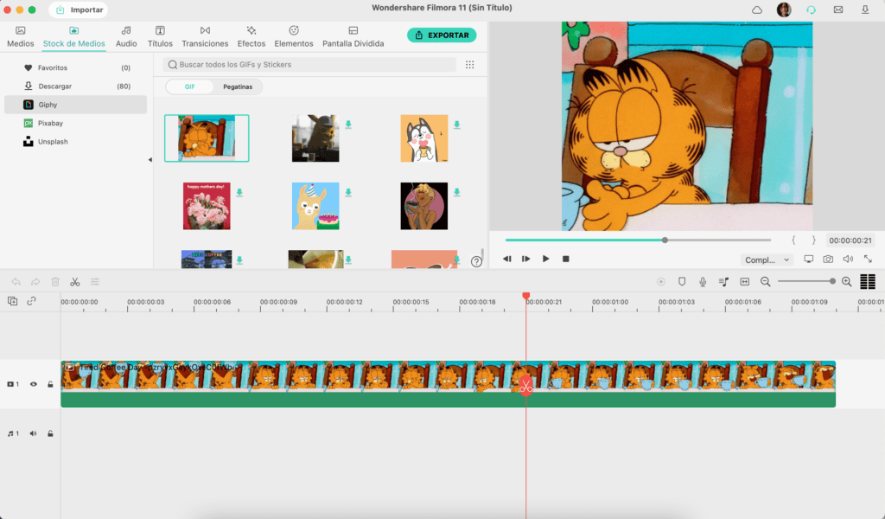Click the timeline zoom slider
885x519 pixels.
coord(806,281)
